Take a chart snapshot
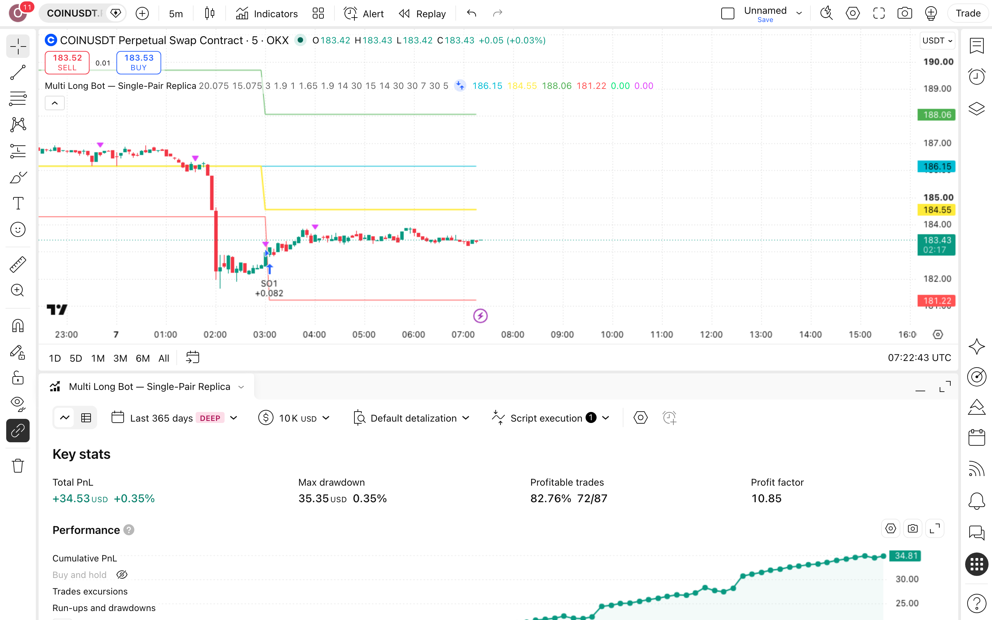992x620 pixels. (x=905, y=13)
